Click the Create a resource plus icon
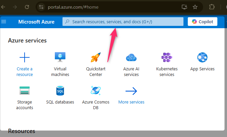 point(25,57)
